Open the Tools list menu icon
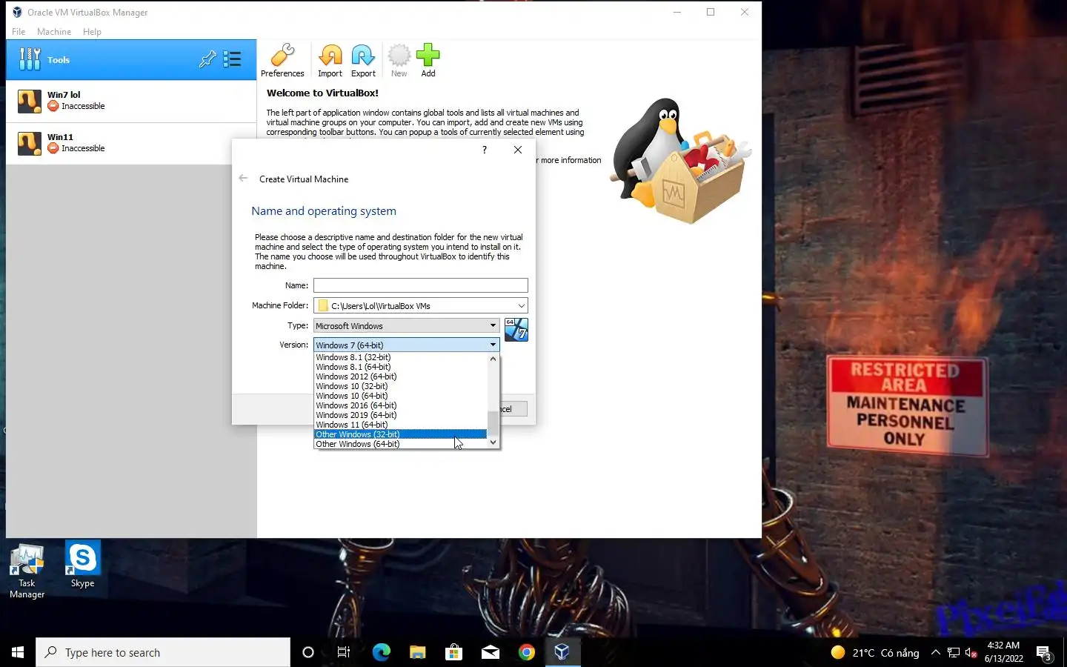This screenshot has height=667, width=1067. [233, 59]
